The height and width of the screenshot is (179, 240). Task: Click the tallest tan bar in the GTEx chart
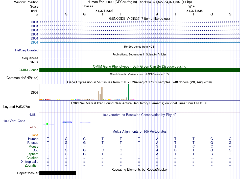(102, 93)
